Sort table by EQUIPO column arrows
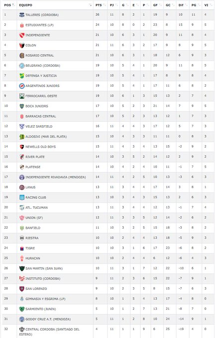The image size is (217, 338). tap(90, 5)
